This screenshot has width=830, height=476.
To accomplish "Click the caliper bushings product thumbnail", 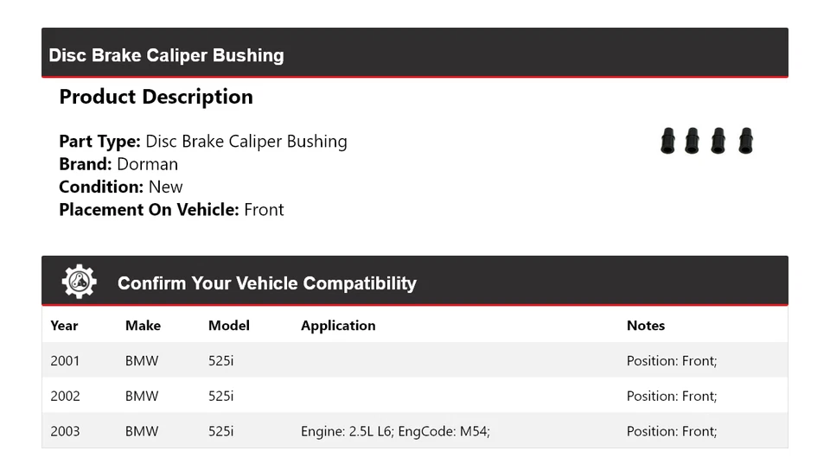I will pyautogui.click(x=706, y=141).
